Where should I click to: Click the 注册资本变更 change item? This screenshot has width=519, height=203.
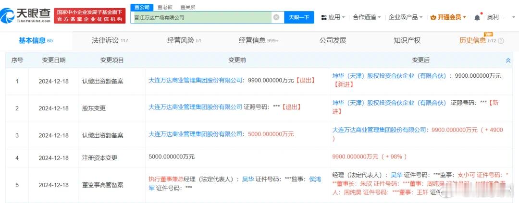coord(100,158)
